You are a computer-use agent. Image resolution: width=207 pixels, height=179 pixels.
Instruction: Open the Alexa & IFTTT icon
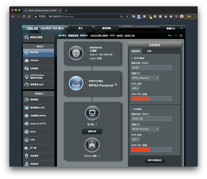click(26, 124)
